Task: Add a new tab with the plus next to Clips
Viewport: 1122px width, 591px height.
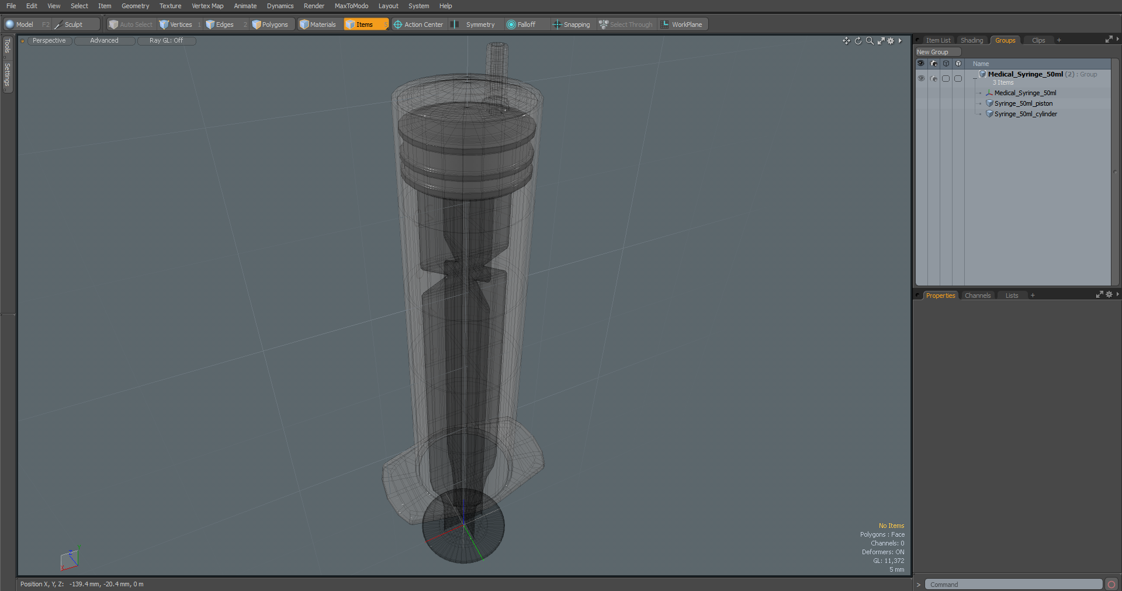Action: 1059,40
